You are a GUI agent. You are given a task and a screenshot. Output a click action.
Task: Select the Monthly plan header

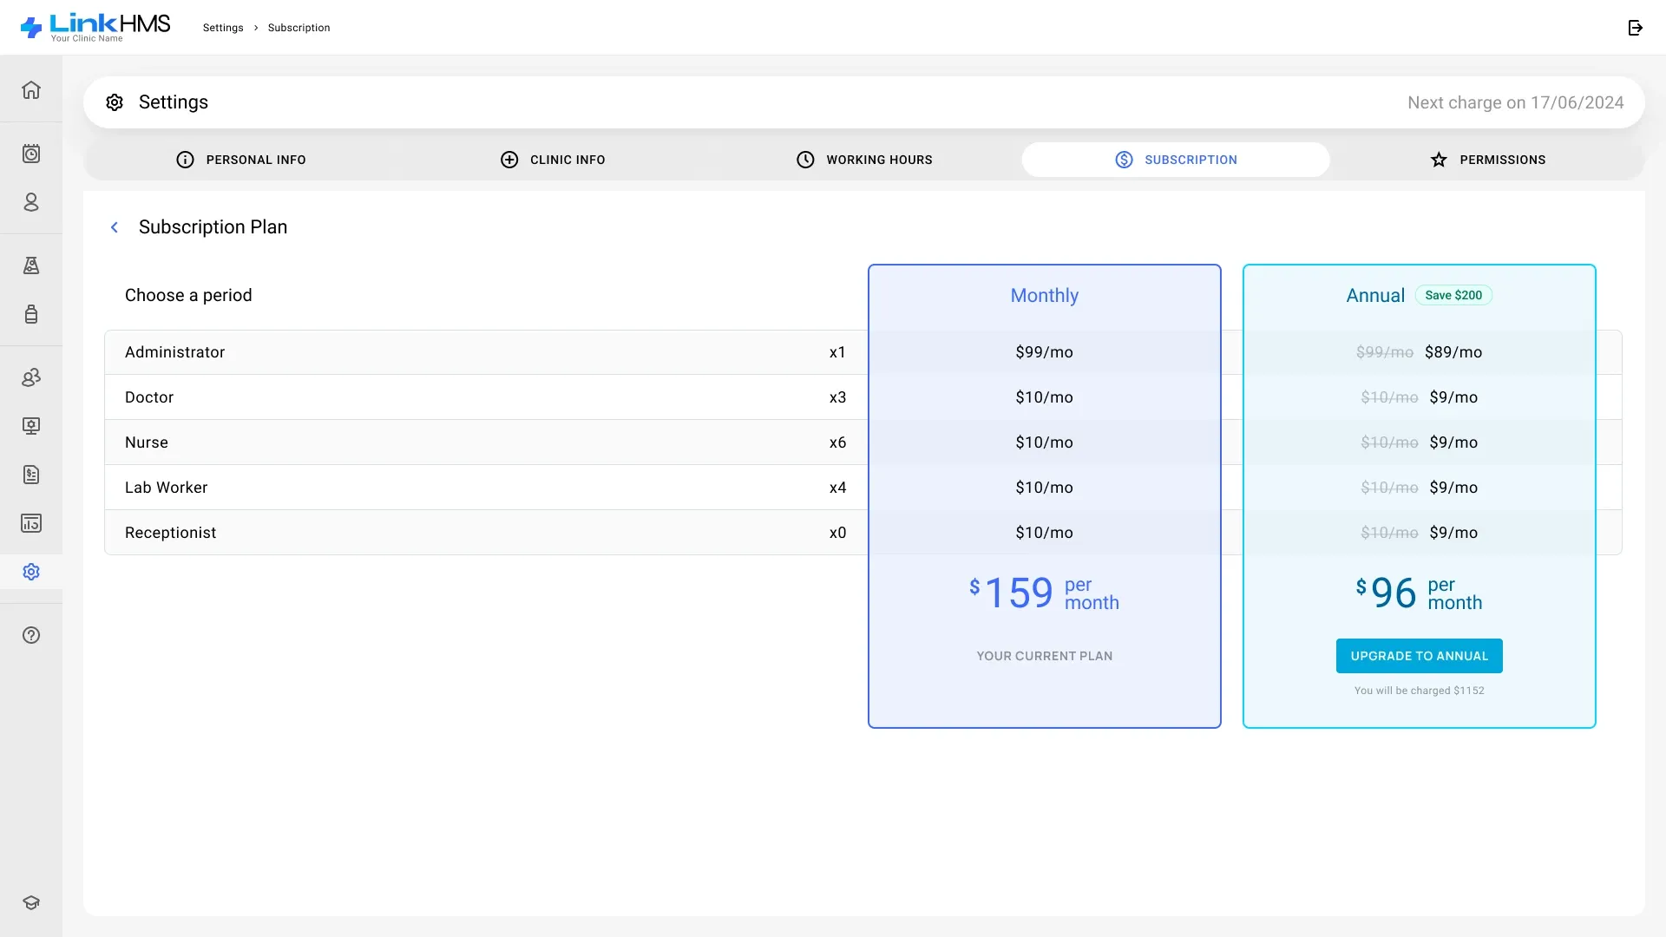1045,296
